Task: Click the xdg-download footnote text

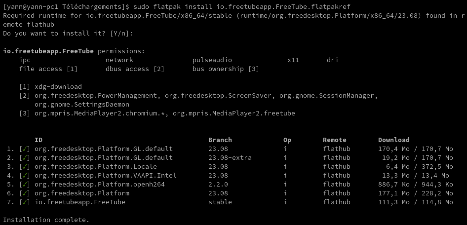Action: pos(58,87)
